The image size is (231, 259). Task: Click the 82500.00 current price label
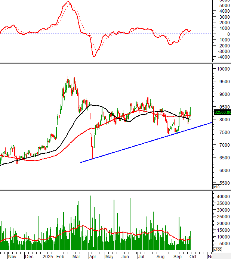click(221, 112)
